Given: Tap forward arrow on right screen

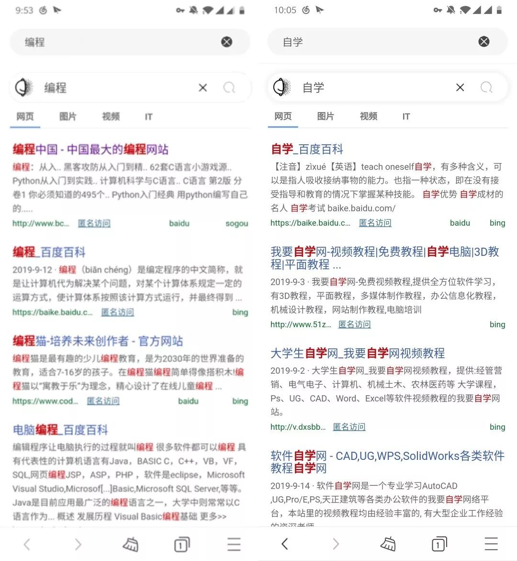Looking at the screenshot, I should pyautogui.click(x=336, y=544).
